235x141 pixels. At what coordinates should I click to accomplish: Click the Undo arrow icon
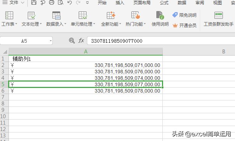69,2
